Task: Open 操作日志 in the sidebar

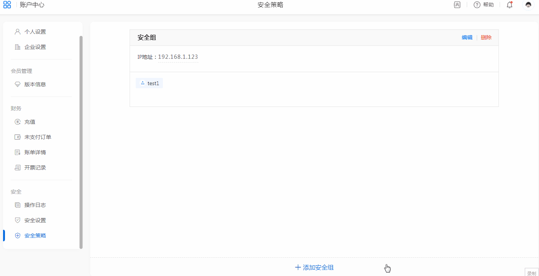Action: point(35,205)
